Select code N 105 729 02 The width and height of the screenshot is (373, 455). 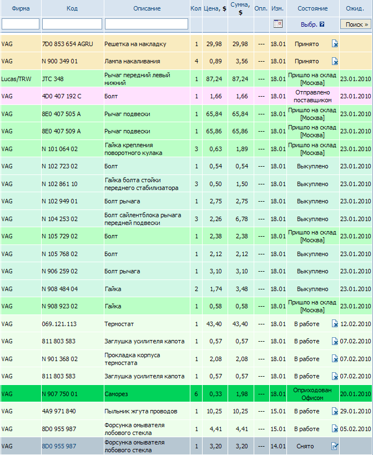60,236
